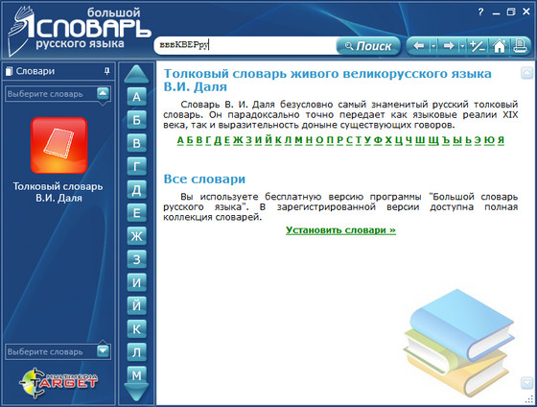Click the Словари panel header

click(58, 71)
